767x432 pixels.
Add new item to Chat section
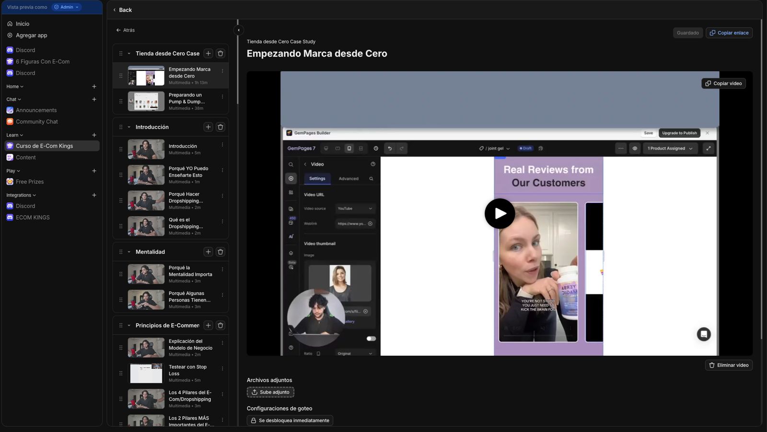coord(94,99)
